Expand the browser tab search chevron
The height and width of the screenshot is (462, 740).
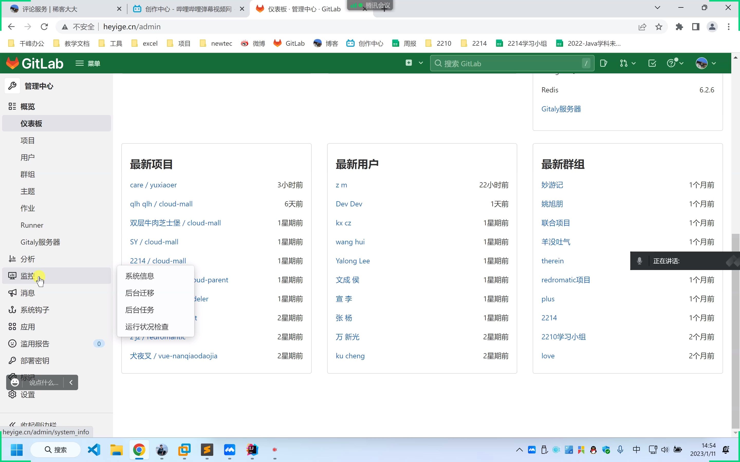coord(658,8)
